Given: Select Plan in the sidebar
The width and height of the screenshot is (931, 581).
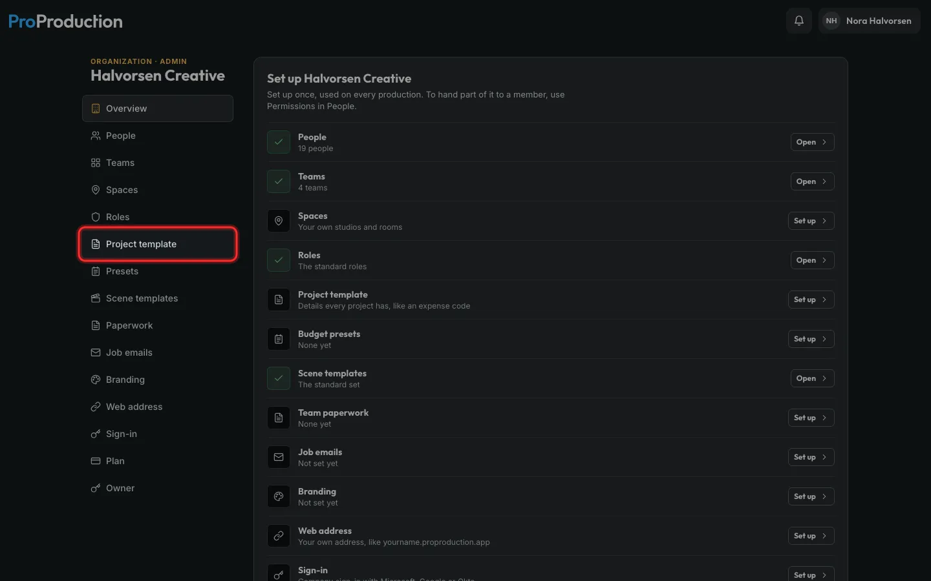Looking at the screenshot, I should [x=158, y=461].
